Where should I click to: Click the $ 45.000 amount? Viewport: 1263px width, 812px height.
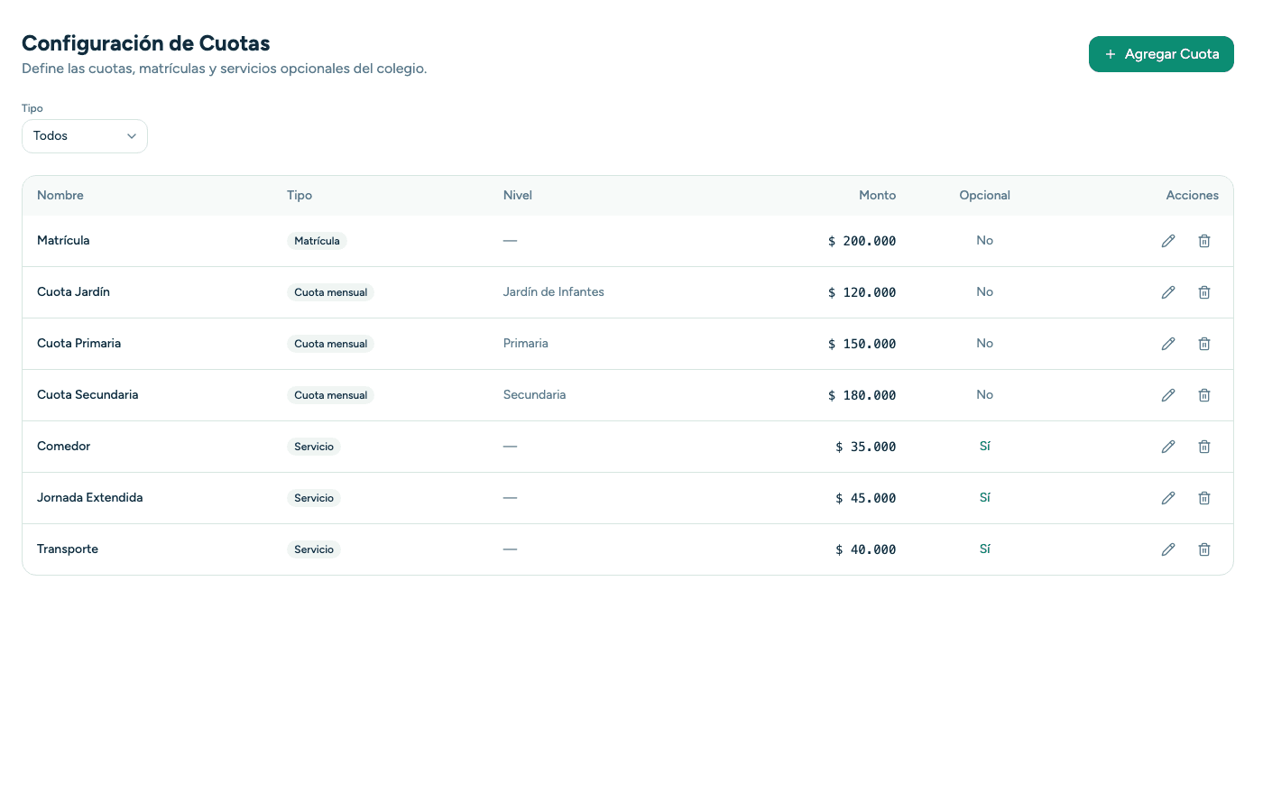(865, 498)
